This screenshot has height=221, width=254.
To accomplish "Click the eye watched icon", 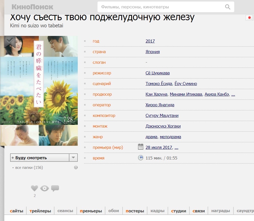I will coord(45,188).
